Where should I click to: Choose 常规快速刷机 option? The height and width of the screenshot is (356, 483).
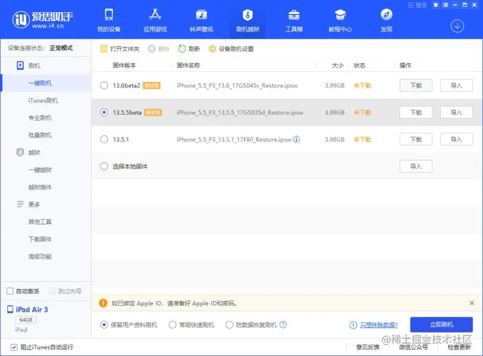click(x=173, y=325)
